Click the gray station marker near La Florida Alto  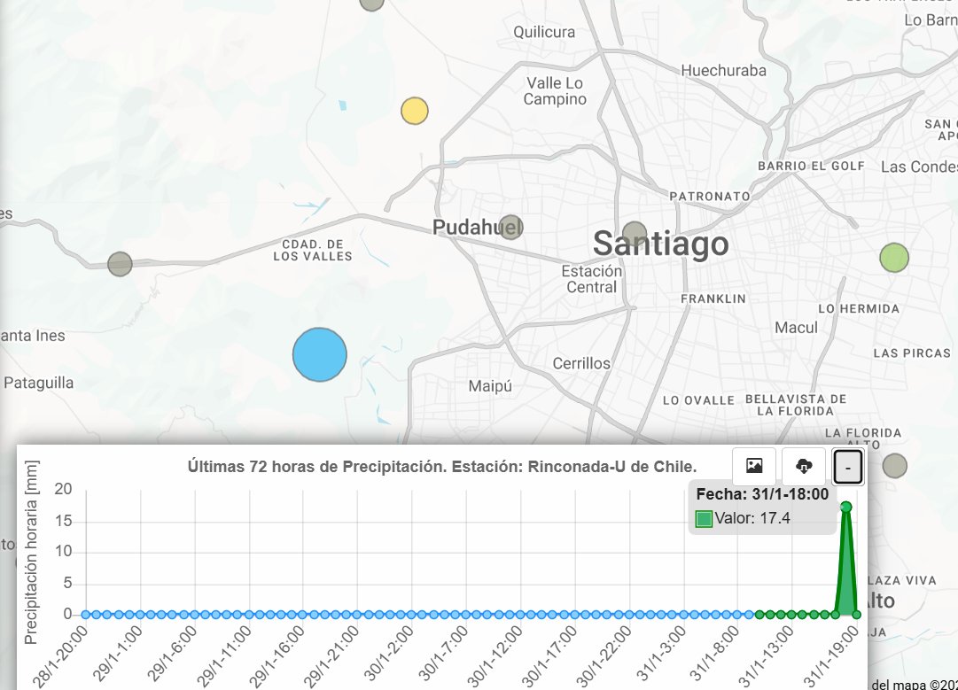click(x=894, y=463)
